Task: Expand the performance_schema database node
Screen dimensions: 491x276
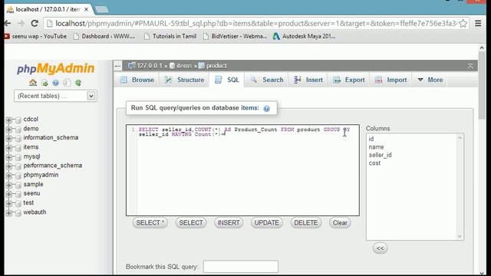Action: (8, 166)
